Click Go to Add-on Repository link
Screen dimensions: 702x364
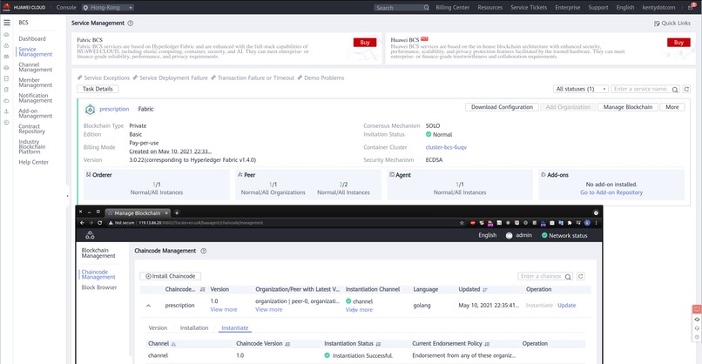[x=611, y=192]
